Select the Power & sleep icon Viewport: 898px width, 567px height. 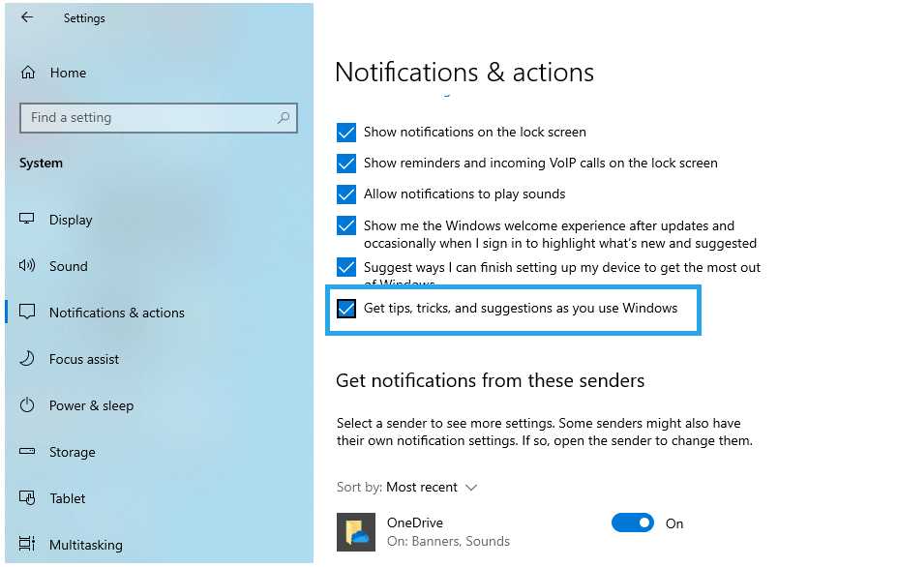(29, 405)
